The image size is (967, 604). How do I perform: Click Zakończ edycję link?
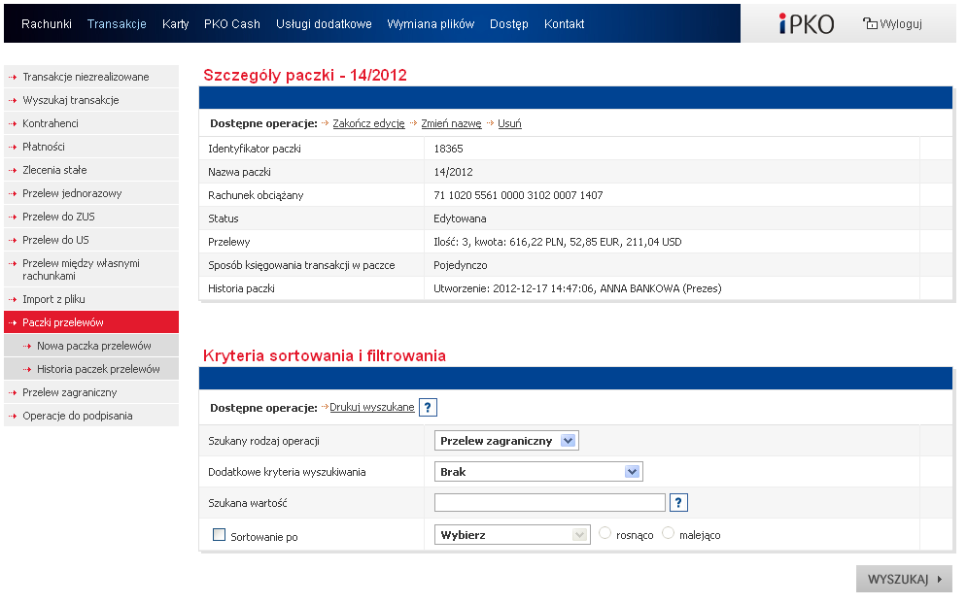click(x=368, y=123)
